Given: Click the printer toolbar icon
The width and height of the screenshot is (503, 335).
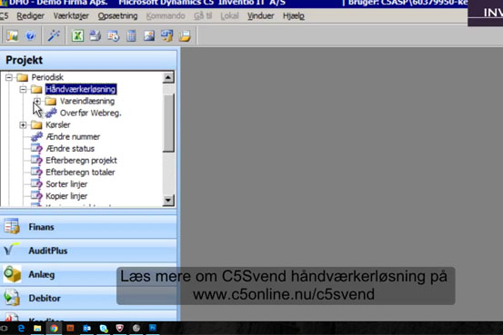Looking at the screenshot, I should click(96, 35).
